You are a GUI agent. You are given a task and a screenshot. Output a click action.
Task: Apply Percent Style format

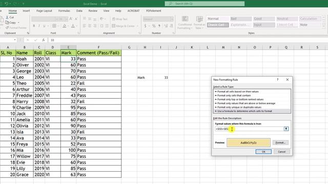point(154,26)
